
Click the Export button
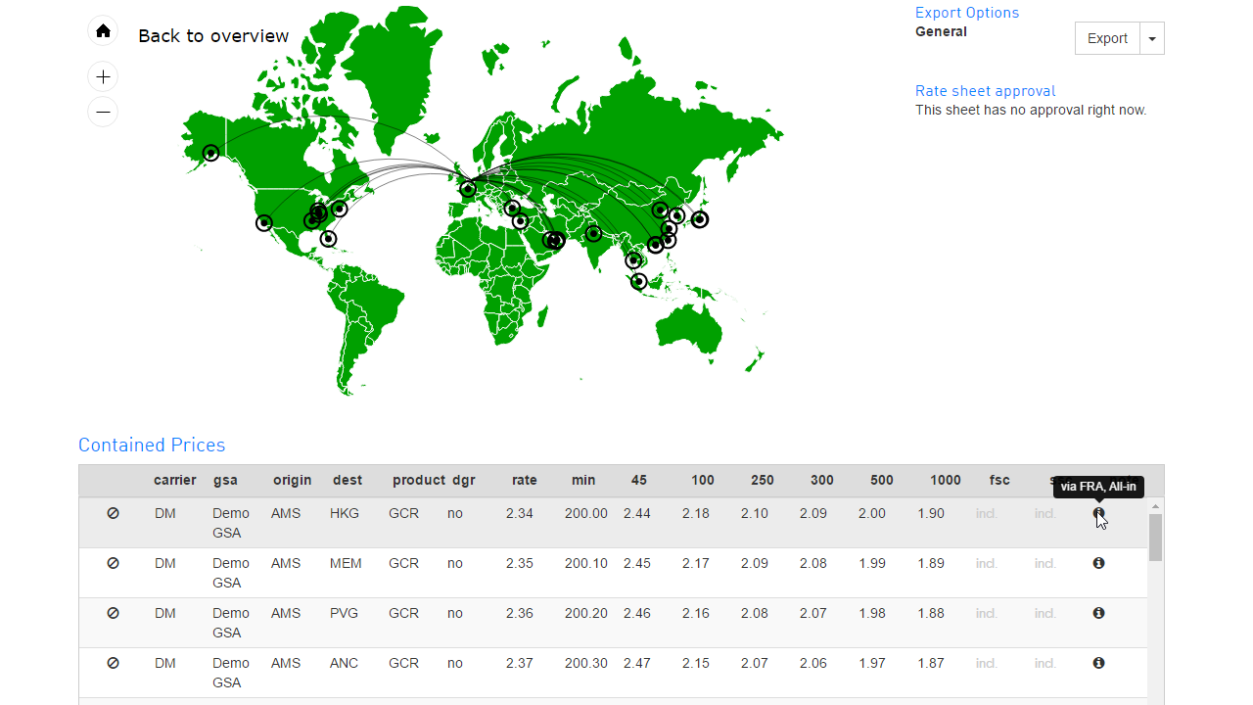tap(1107, 38)
